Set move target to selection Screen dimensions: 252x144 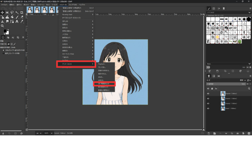pos(12,44)
